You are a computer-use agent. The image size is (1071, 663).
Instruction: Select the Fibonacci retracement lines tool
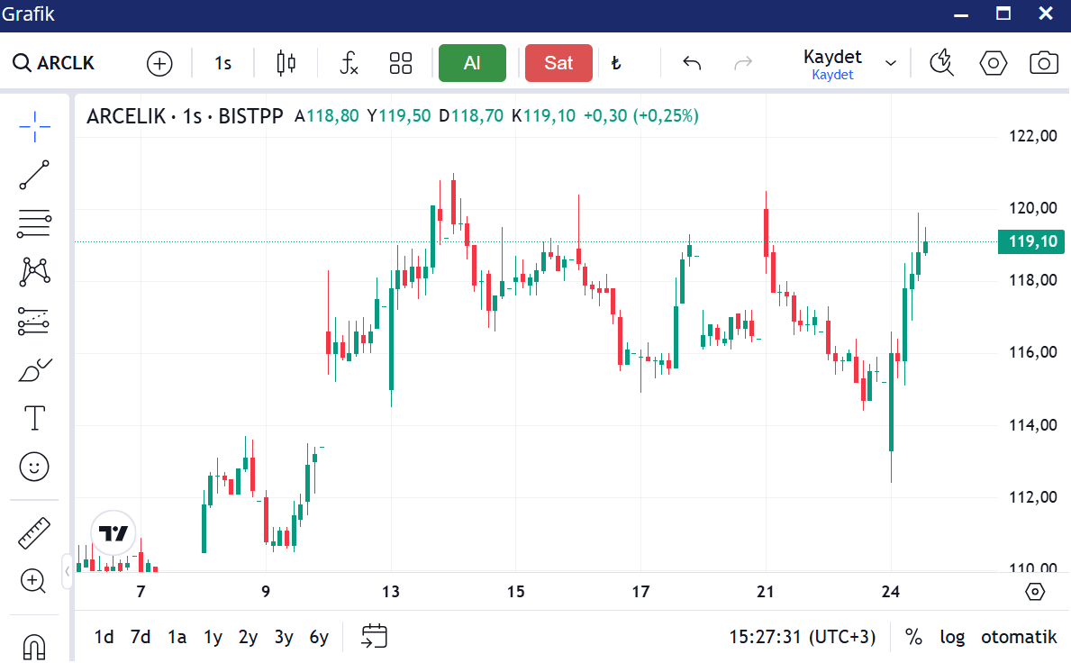pyautogui.click(x=34, y=223)
